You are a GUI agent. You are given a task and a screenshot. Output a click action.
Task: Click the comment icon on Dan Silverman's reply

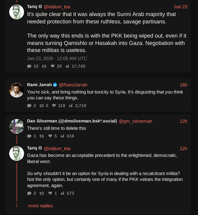pyautogui.click(x=29, y=136)
